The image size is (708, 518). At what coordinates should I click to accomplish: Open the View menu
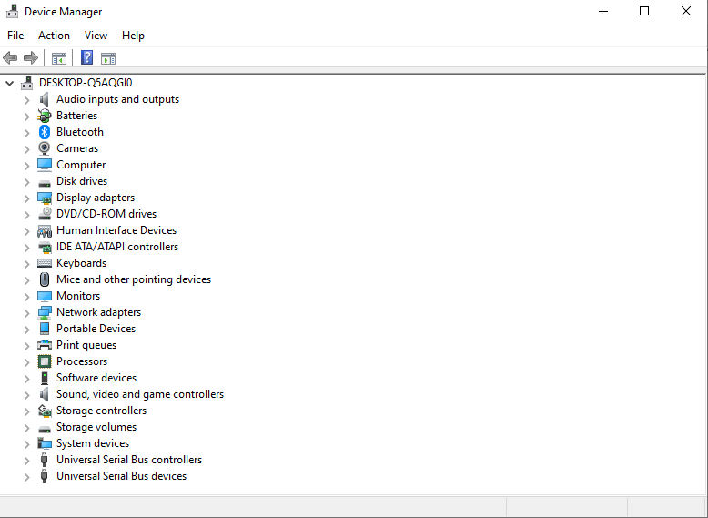pos(96,36)
